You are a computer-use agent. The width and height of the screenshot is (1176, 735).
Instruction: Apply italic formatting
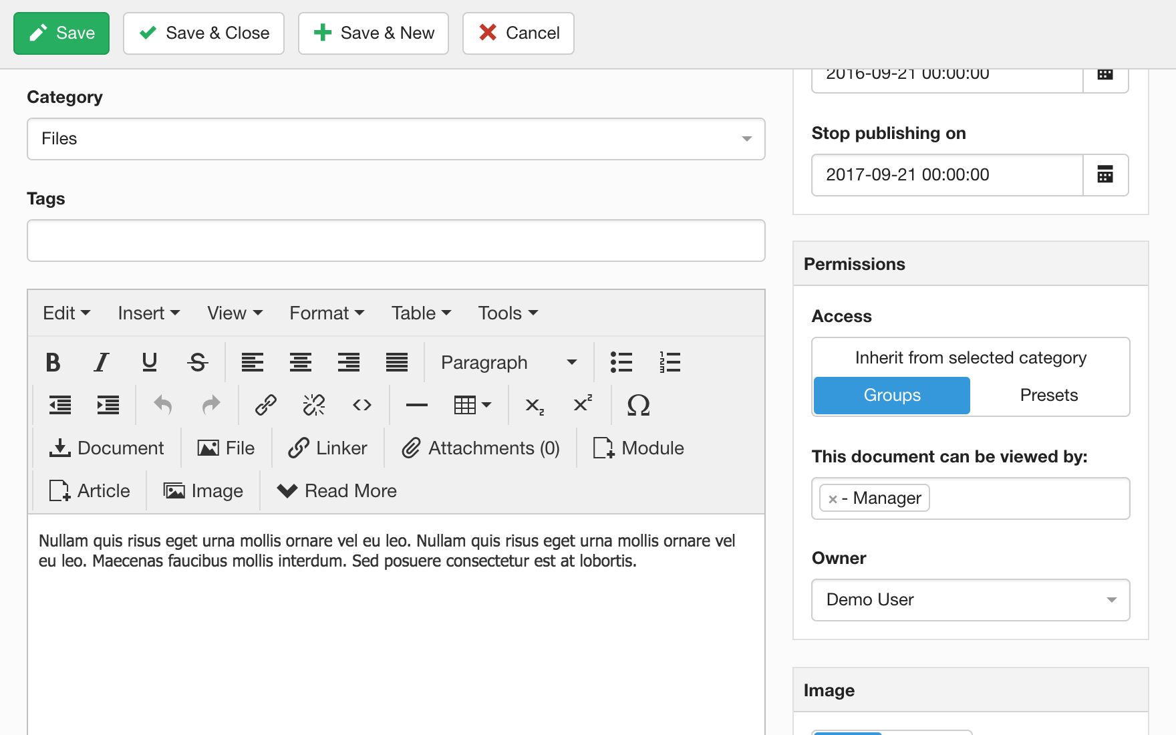tap(101, 362)
